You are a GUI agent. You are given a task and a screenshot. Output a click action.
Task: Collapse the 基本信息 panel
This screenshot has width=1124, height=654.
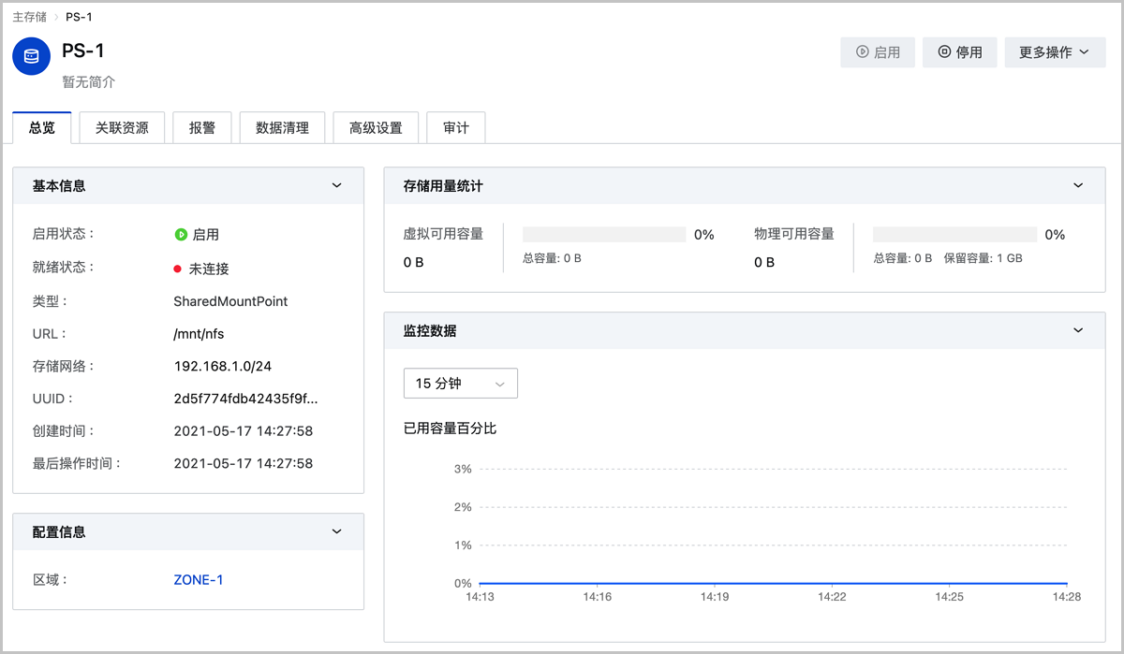[337, 186]
